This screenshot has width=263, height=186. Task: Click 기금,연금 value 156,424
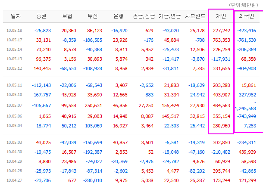(x=170, y=105)
